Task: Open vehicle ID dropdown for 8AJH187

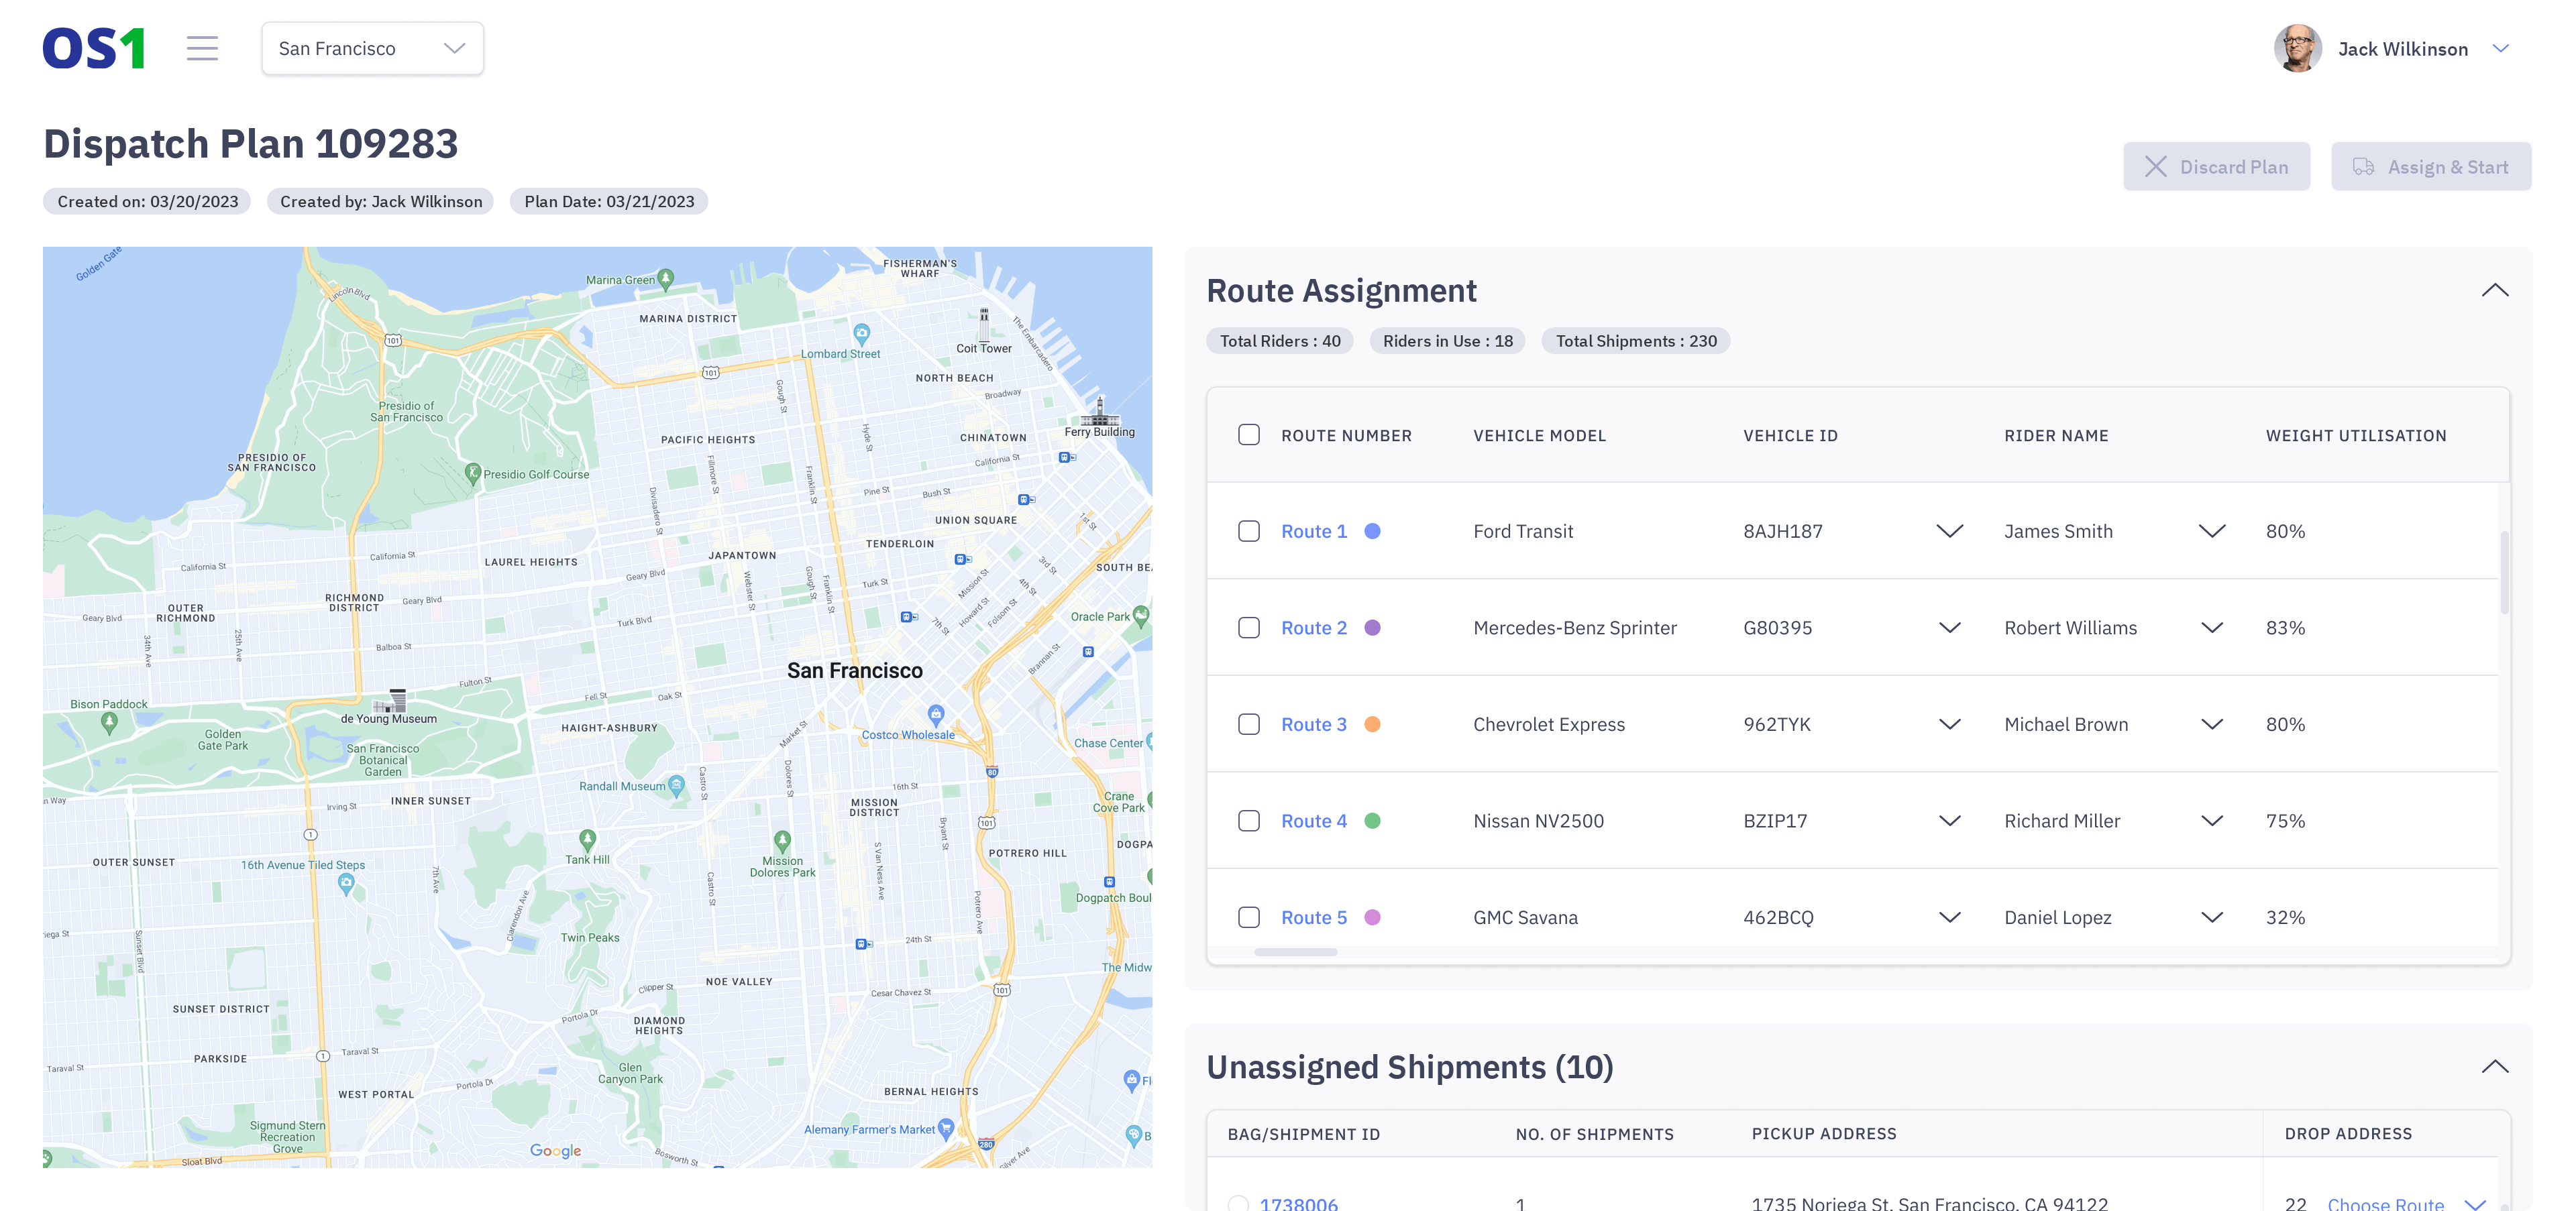Action: [x=1949, y=532]
